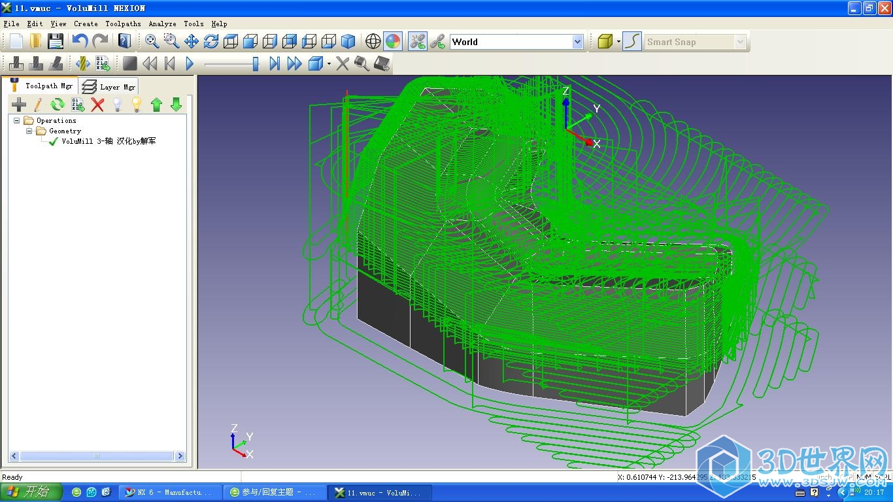The width and height of the screenshot is (893, 502).
Task: Switch to the Layer Mgr tab
Action: pyautogui.click(x=109, y=86)
